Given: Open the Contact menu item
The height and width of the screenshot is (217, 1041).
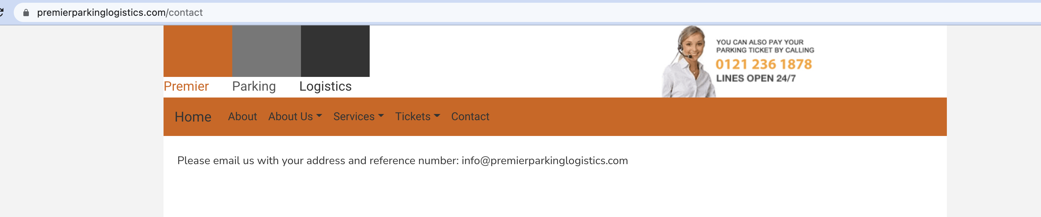Looking at the screenshot, I should (470, 116).
